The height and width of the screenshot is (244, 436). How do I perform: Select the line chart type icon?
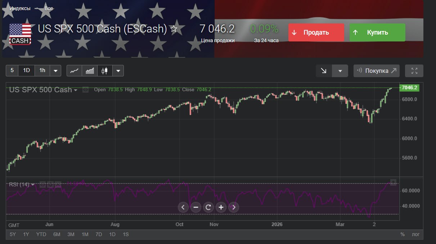pos(74,71)
